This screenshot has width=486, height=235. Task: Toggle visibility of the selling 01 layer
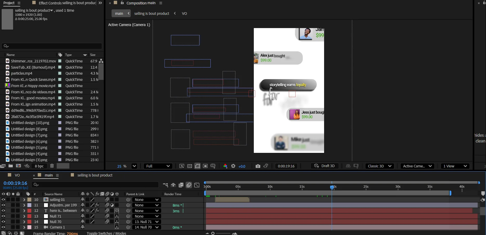click(3, 200)
